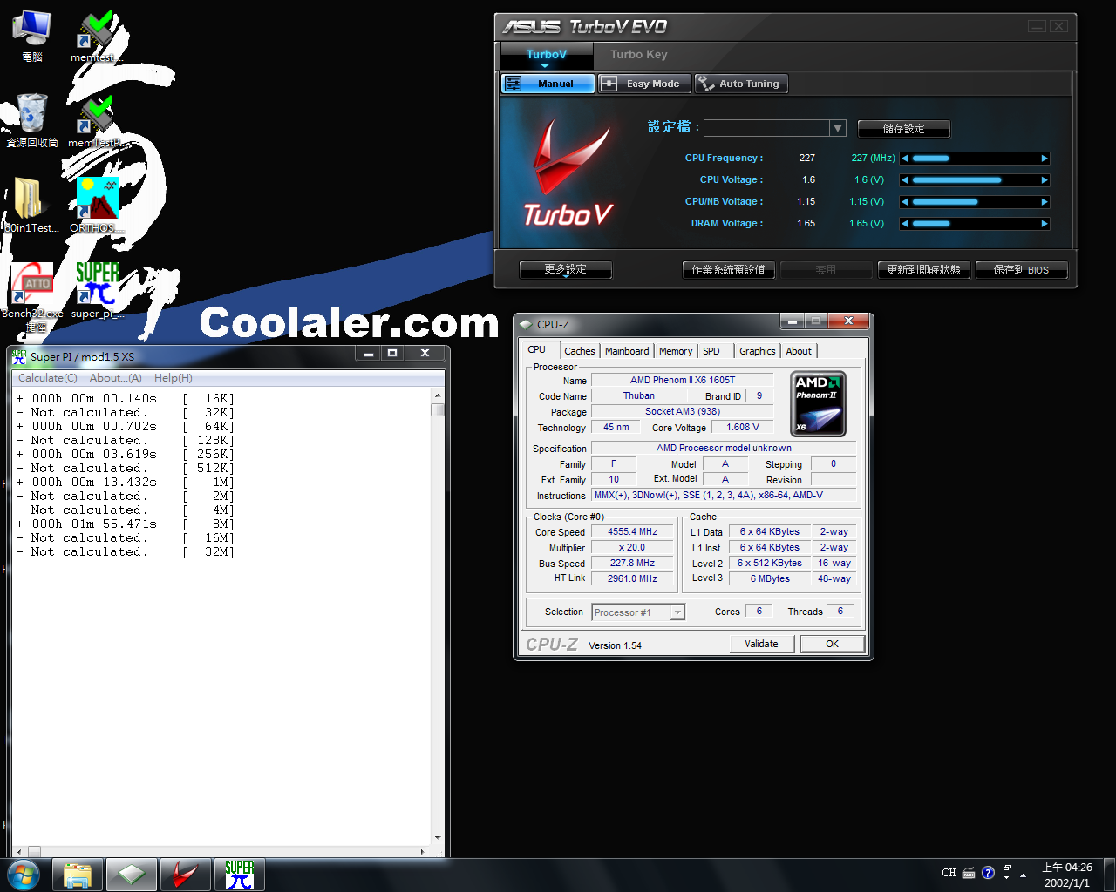Viewport: 1116px width, 892px height.
Task: Click the 保存到 BIOS button
Action: click(x=1021, y=270)
